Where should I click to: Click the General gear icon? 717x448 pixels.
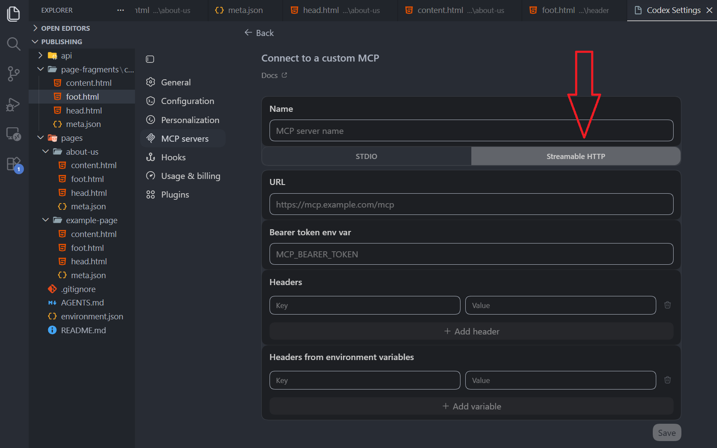tap(151, 82)
